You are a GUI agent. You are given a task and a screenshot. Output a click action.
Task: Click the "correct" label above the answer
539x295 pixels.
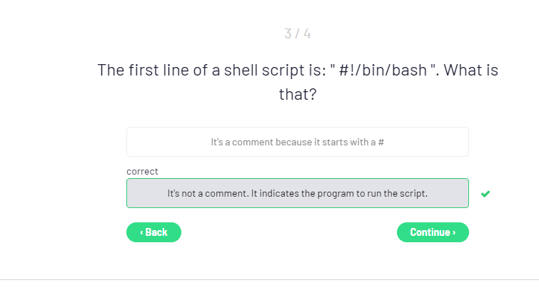tap(142, 172)
